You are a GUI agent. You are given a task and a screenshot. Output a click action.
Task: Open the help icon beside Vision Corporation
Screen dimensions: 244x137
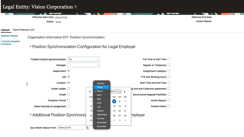tap(75, 7)
